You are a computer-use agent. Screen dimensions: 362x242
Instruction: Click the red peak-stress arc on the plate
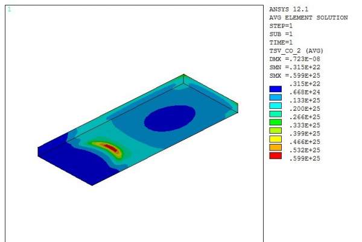[x=111, y=147]
